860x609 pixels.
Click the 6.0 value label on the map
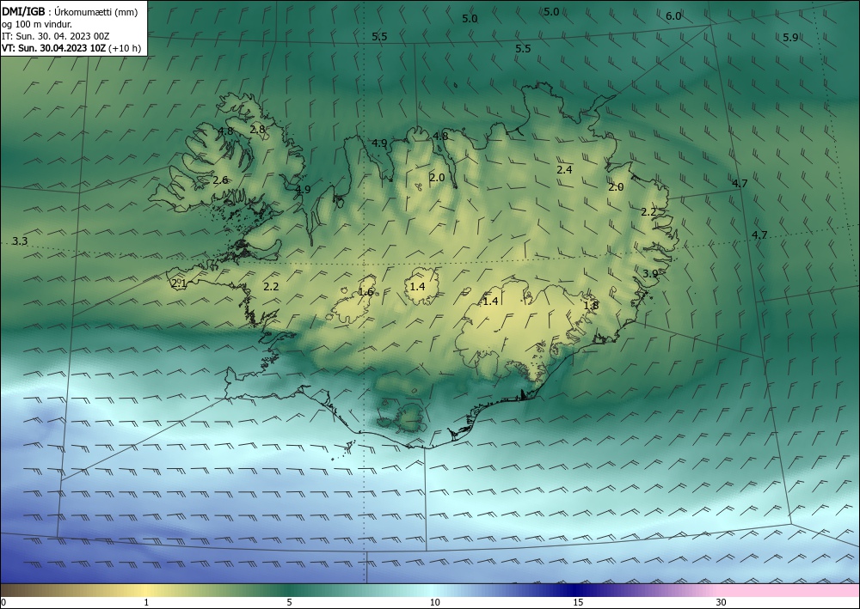coord(673,16)
